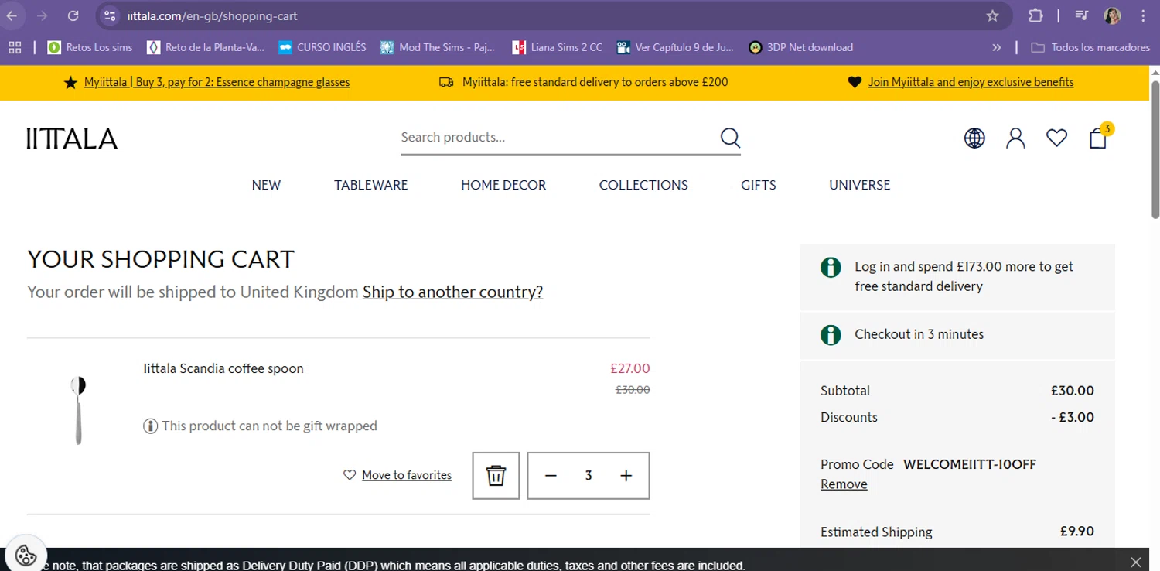Image resolution: width=1160 pixels, height=571 pixels.
Task: Click the browser back arrow
Action: tap(12, 15)
